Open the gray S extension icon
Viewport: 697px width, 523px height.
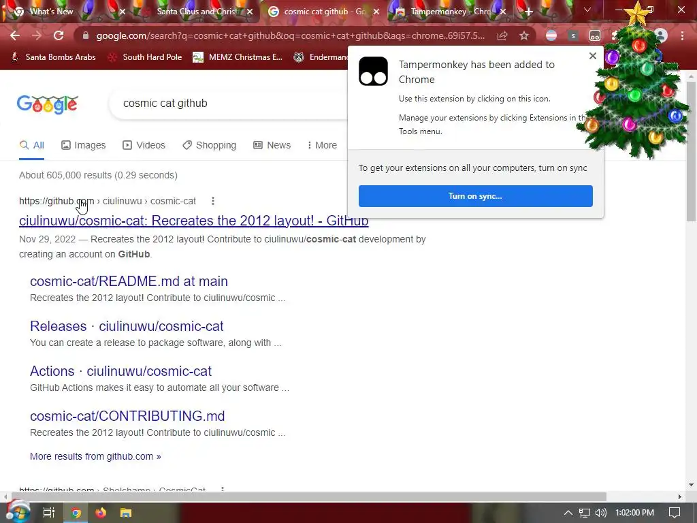click(573, 35)
